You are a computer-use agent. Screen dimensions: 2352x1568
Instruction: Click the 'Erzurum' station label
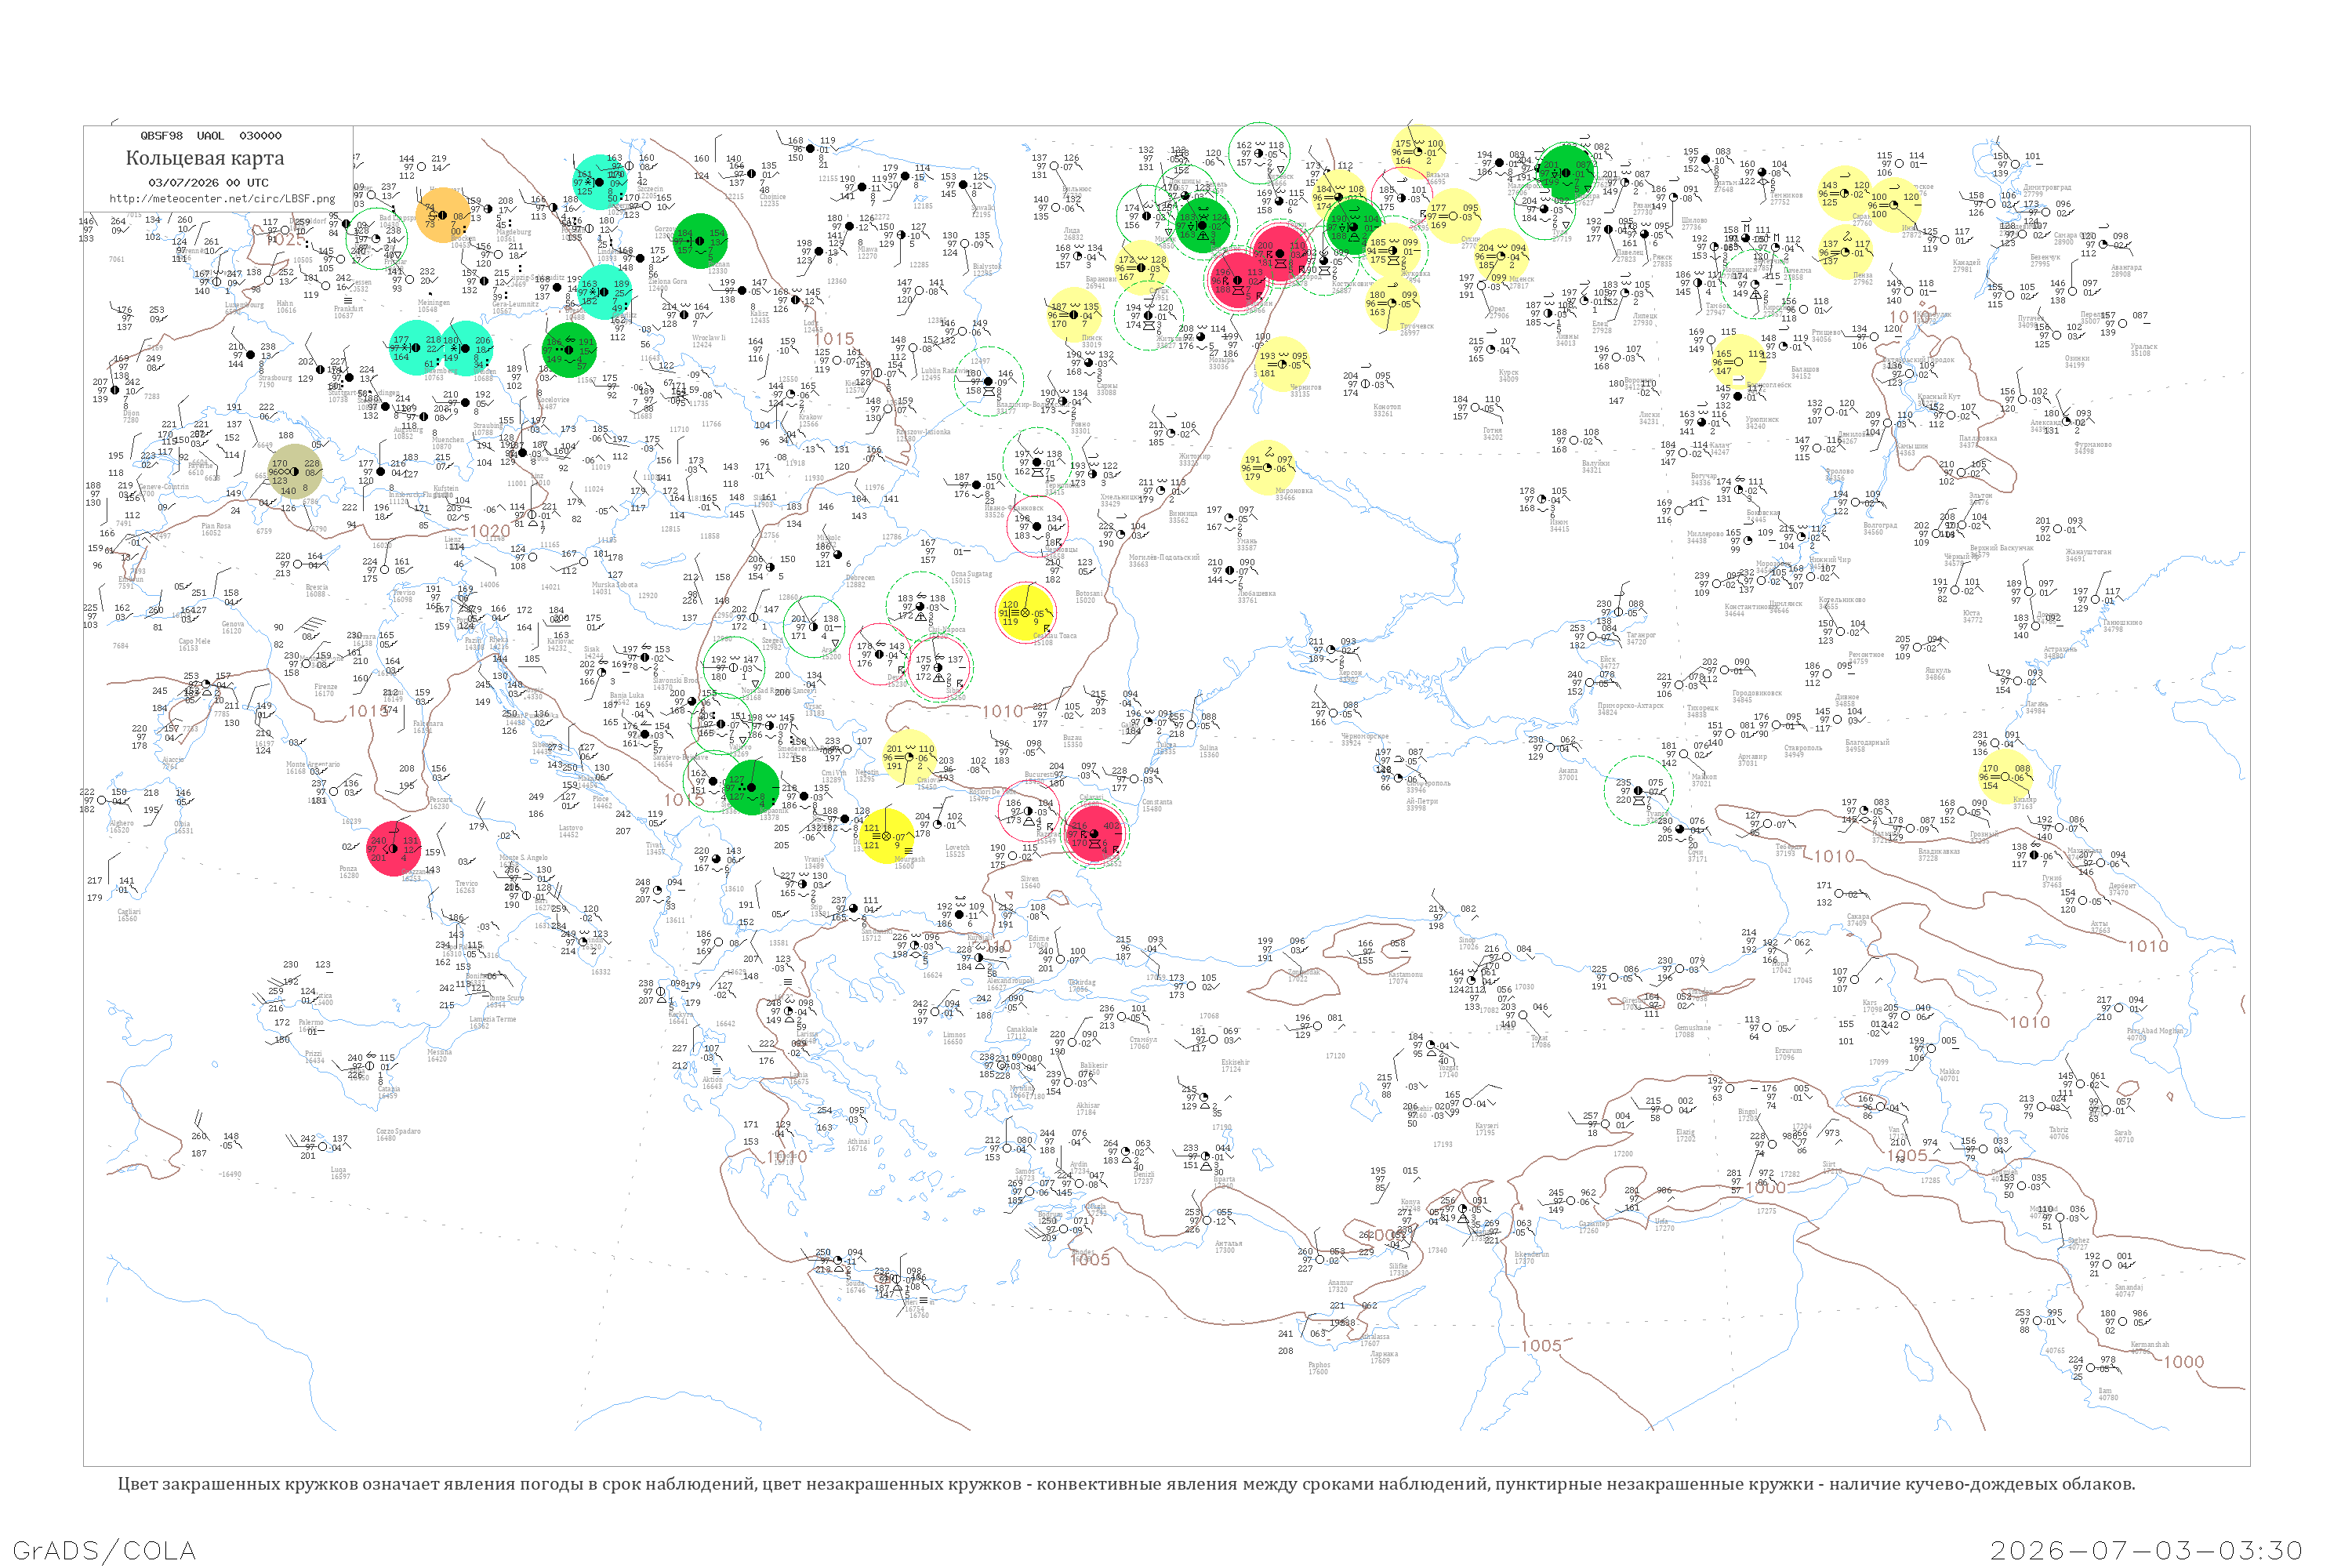pyautogui.click(x=1788, y=1051)
